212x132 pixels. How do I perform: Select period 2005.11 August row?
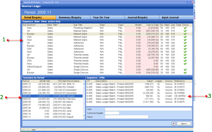pyautogui.click(x=52, y=117)
